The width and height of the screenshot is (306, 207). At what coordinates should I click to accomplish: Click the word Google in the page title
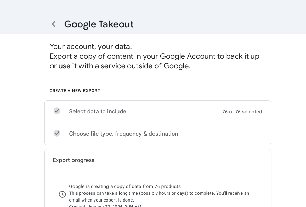80,24
